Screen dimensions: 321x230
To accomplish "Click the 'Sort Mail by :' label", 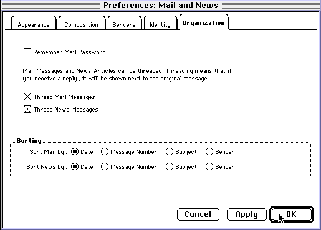I will tap(48, 152).
